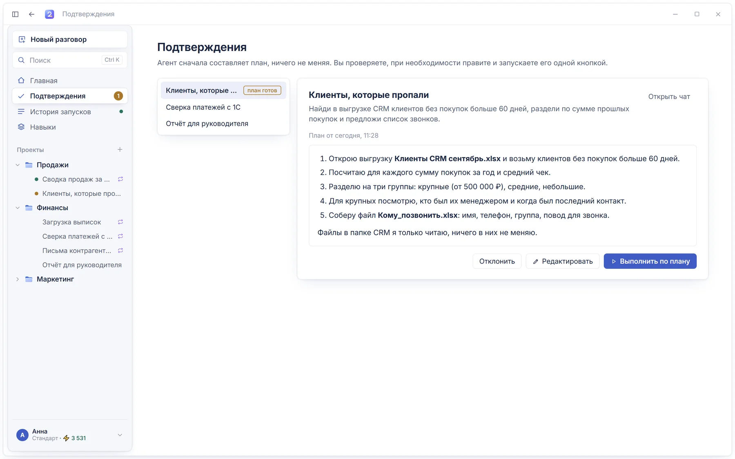The height and width of the screenshot is (459, 735).
Task: Click the Маркетинг folder icon
Action: click(x=29, y=279)
